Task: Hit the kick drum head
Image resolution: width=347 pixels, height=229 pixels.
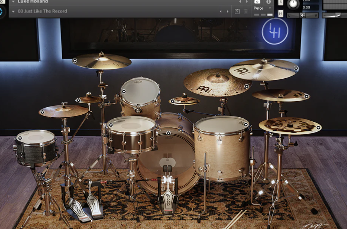Action: tap(168, 155)
